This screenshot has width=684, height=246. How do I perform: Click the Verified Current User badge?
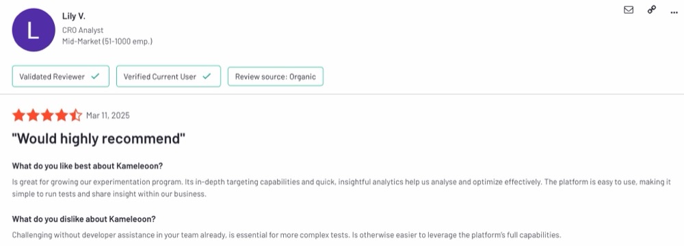click(168, 77)
